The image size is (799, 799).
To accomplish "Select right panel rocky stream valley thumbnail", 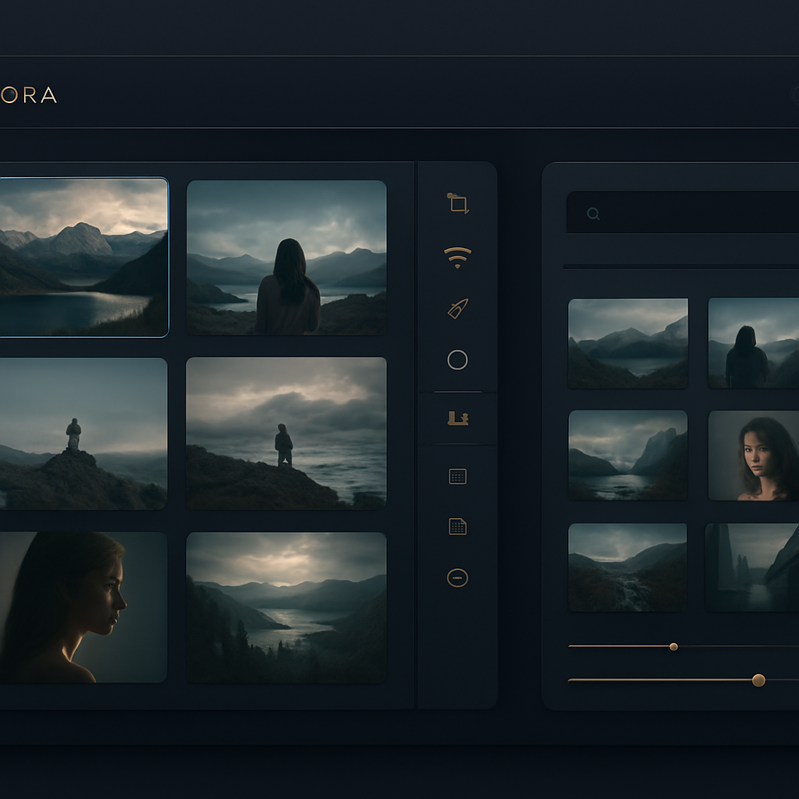I will coord(627,567).
